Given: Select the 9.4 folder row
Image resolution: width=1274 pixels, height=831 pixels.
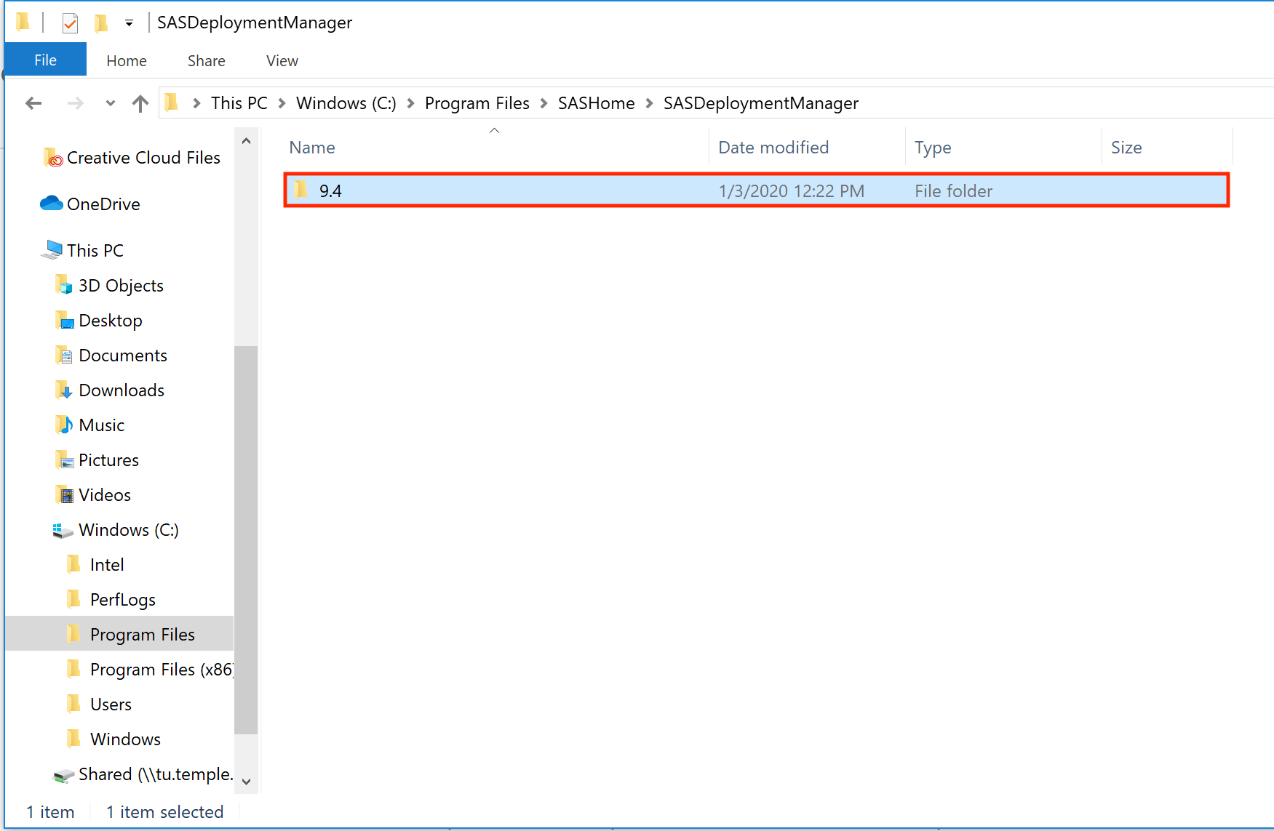Looking at the screenshot, I should click(756, 190).
